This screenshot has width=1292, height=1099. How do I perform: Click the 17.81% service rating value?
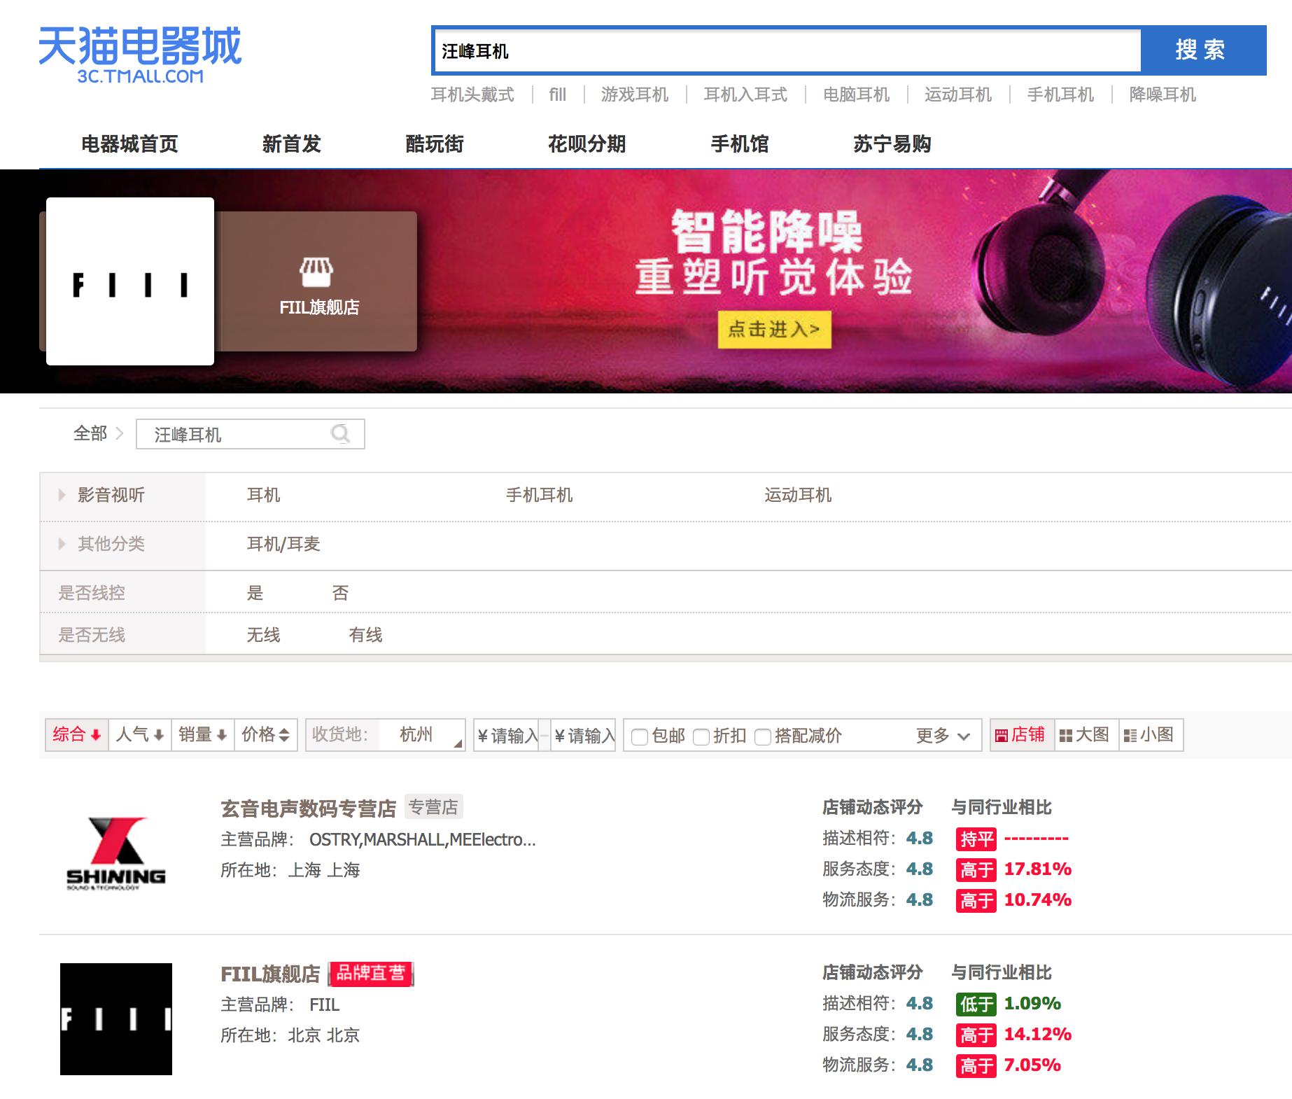coord(1038,869)
